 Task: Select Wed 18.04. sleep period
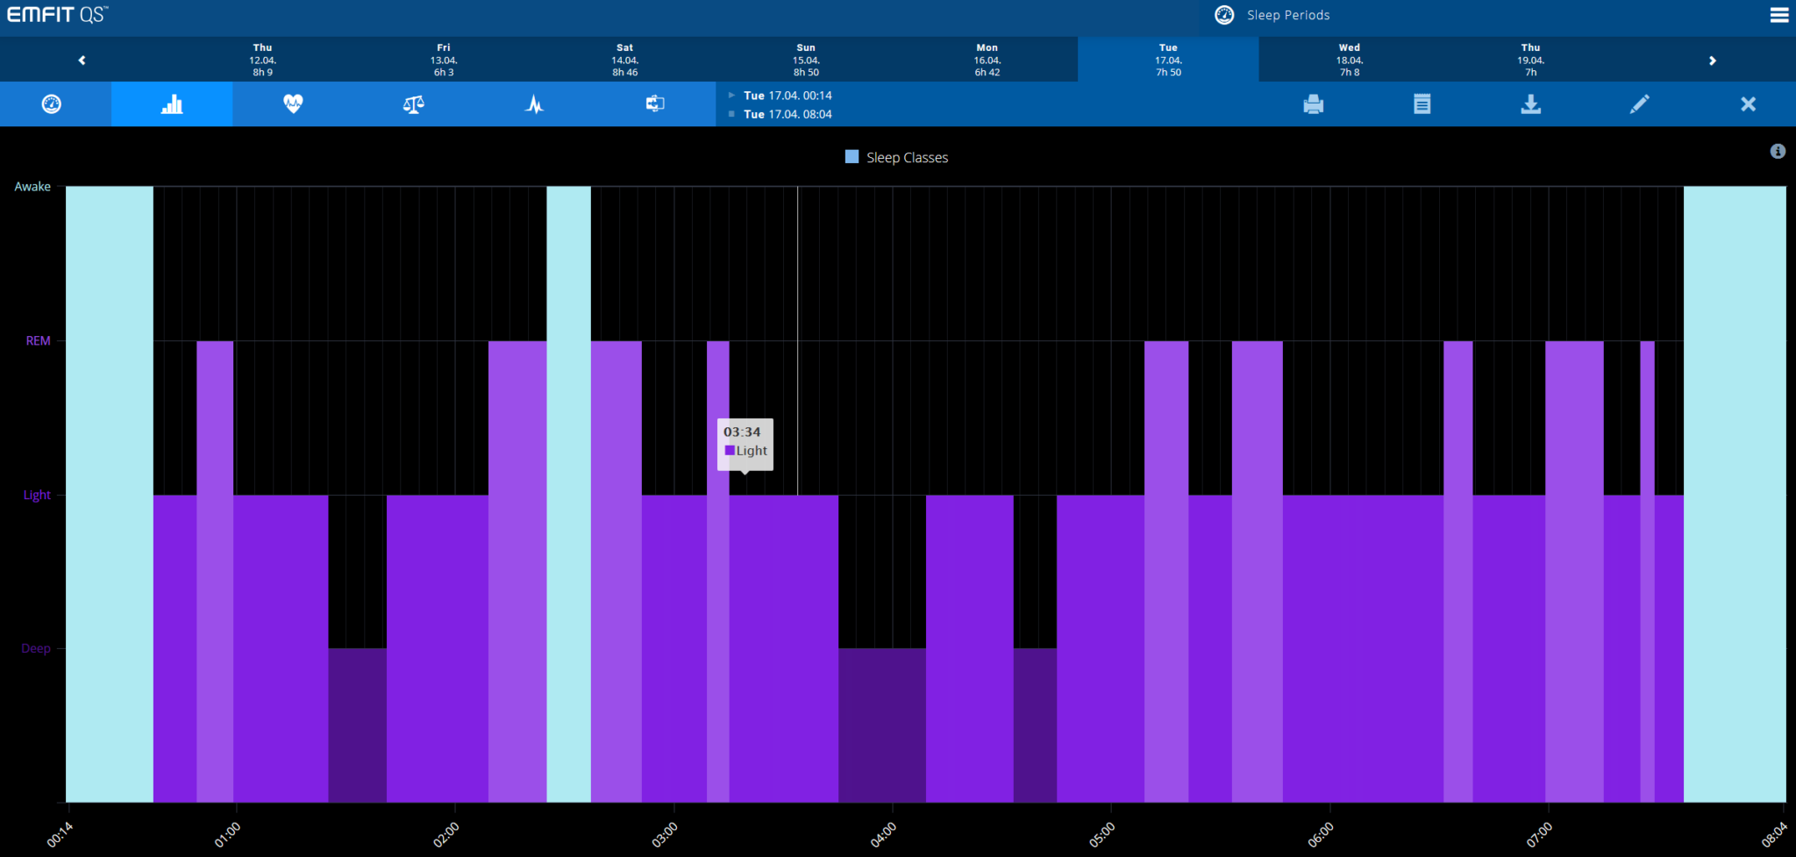pyautogui.click(x=1350, y=60)
